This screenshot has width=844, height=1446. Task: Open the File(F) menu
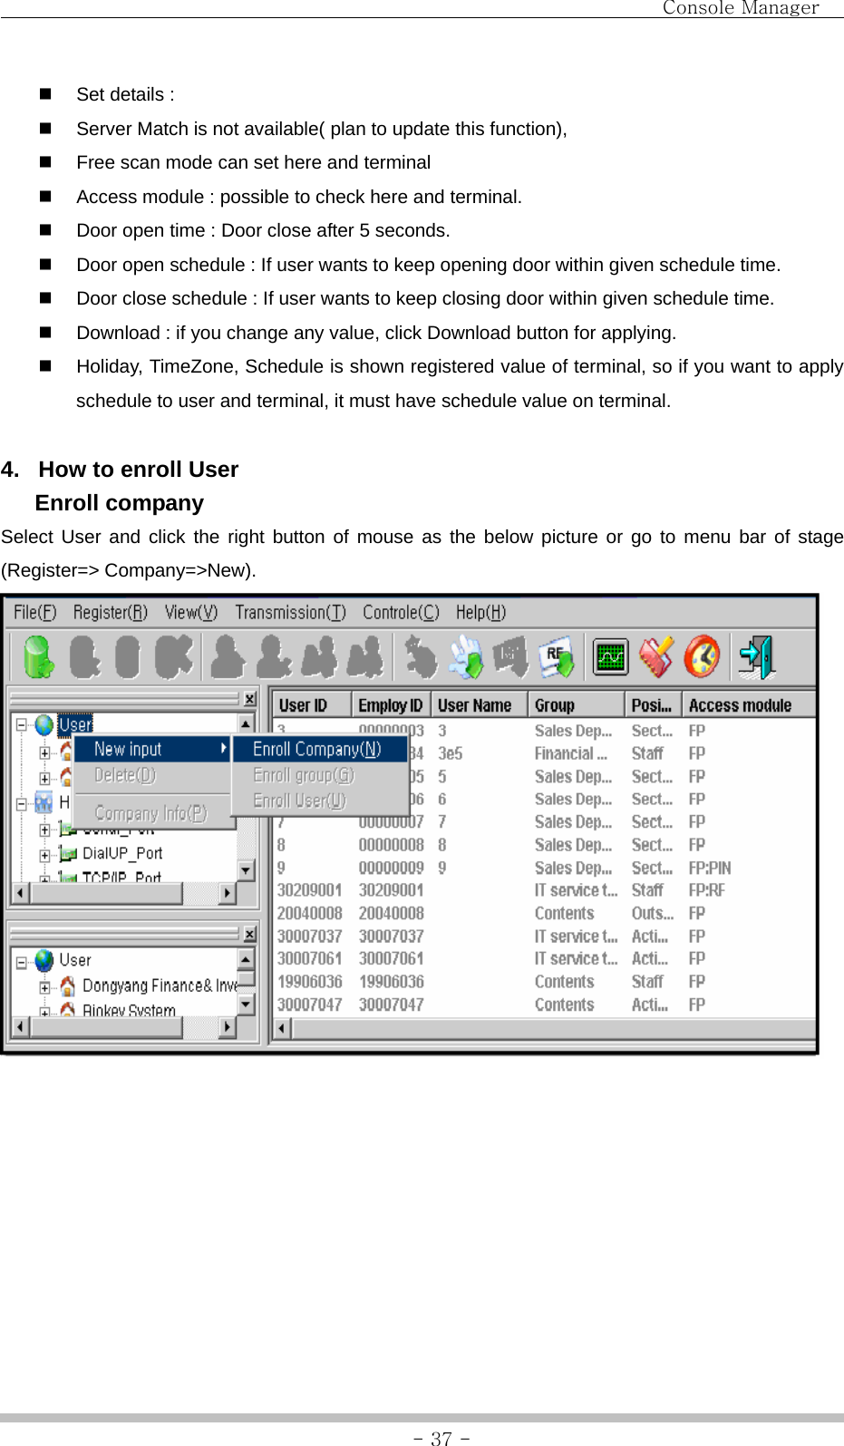(x=34, y=613)
